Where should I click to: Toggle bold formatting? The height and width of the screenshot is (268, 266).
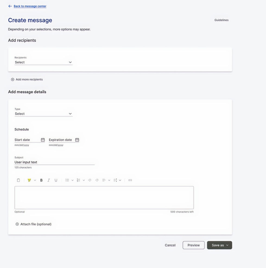tap(41, 180)
